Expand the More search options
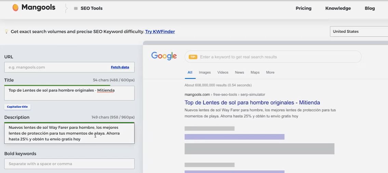Image resolution: width=388 pixels, height=173 pixels. point(270,72)
